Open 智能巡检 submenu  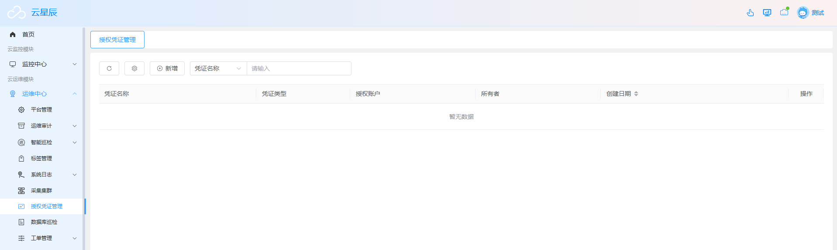tap(41, 142)
